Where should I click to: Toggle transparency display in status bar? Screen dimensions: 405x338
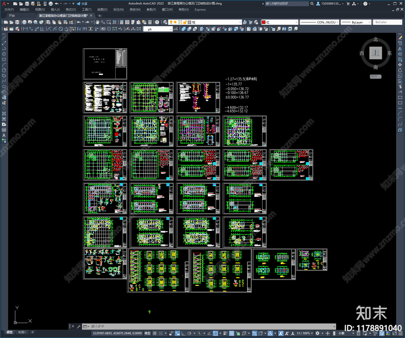(x=231, y=333)
